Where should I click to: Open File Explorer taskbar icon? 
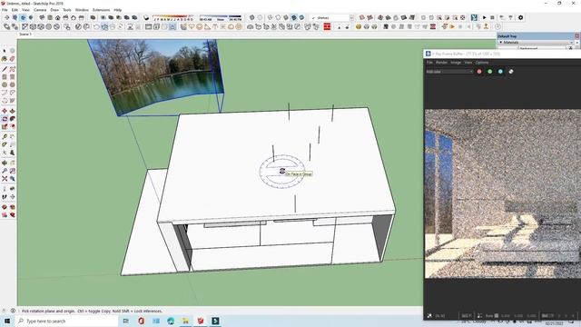[x=185, y=321]
